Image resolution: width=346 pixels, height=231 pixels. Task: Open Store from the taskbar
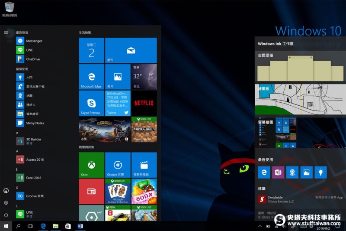pyautogui.click(x=68, y=226)
